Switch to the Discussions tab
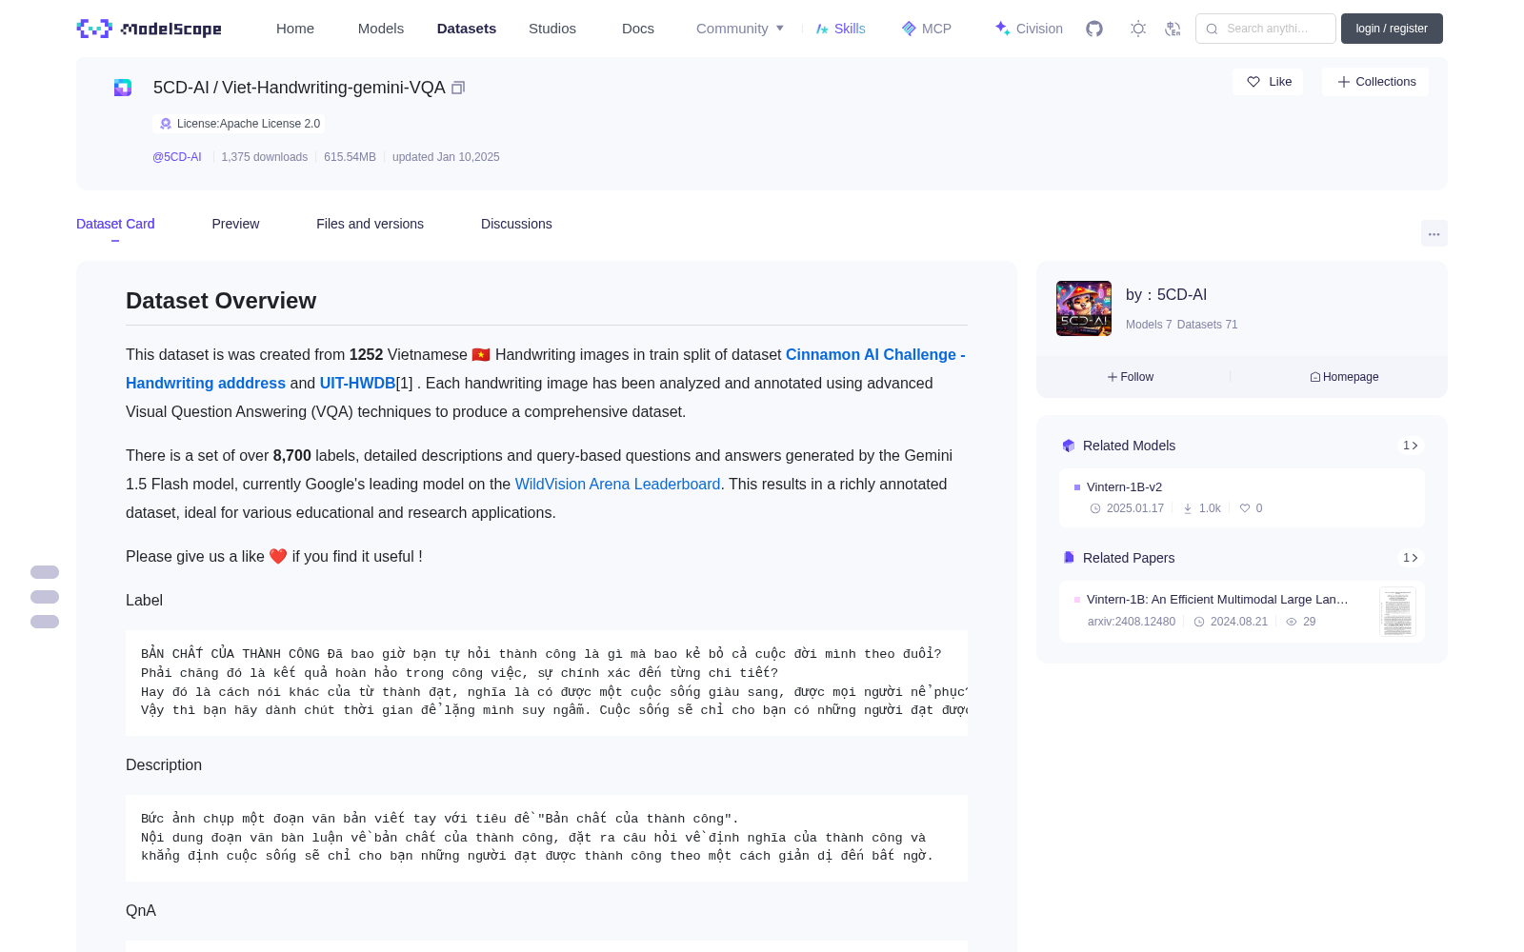The image size is (1524, 952). click(516, 224)
